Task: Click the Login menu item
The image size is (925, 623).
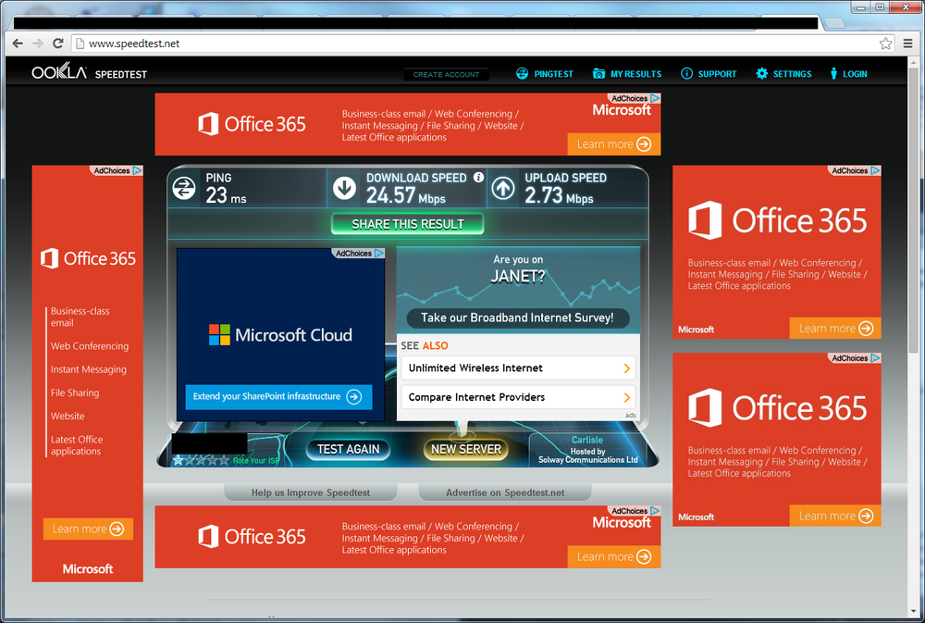Action: [848, 74]
